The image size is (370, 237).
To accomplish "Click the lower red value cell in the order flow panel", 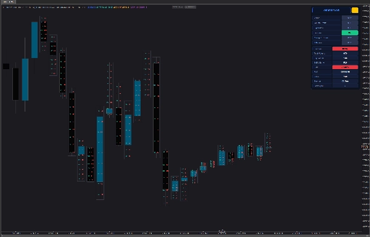I will tap(345, 67).
